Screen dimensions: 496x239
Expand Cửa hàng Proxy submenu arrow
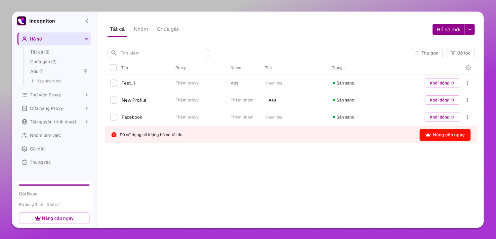tap(87, 108)
